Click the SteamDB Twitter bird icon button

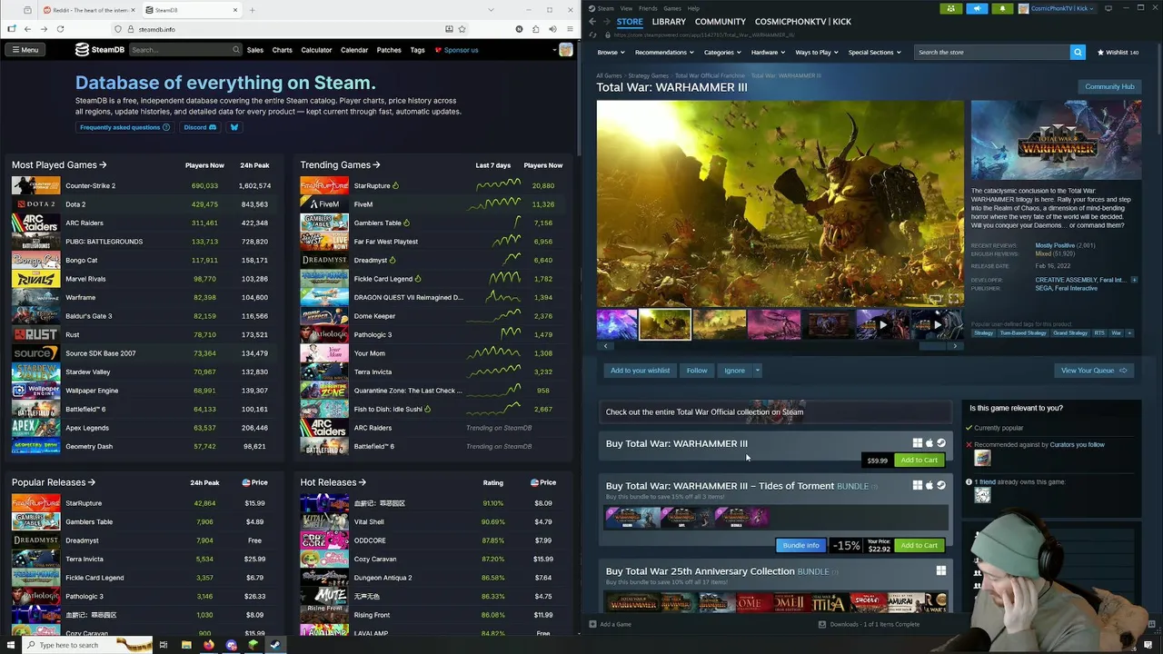pyautogui.click(x=234, y=127)
